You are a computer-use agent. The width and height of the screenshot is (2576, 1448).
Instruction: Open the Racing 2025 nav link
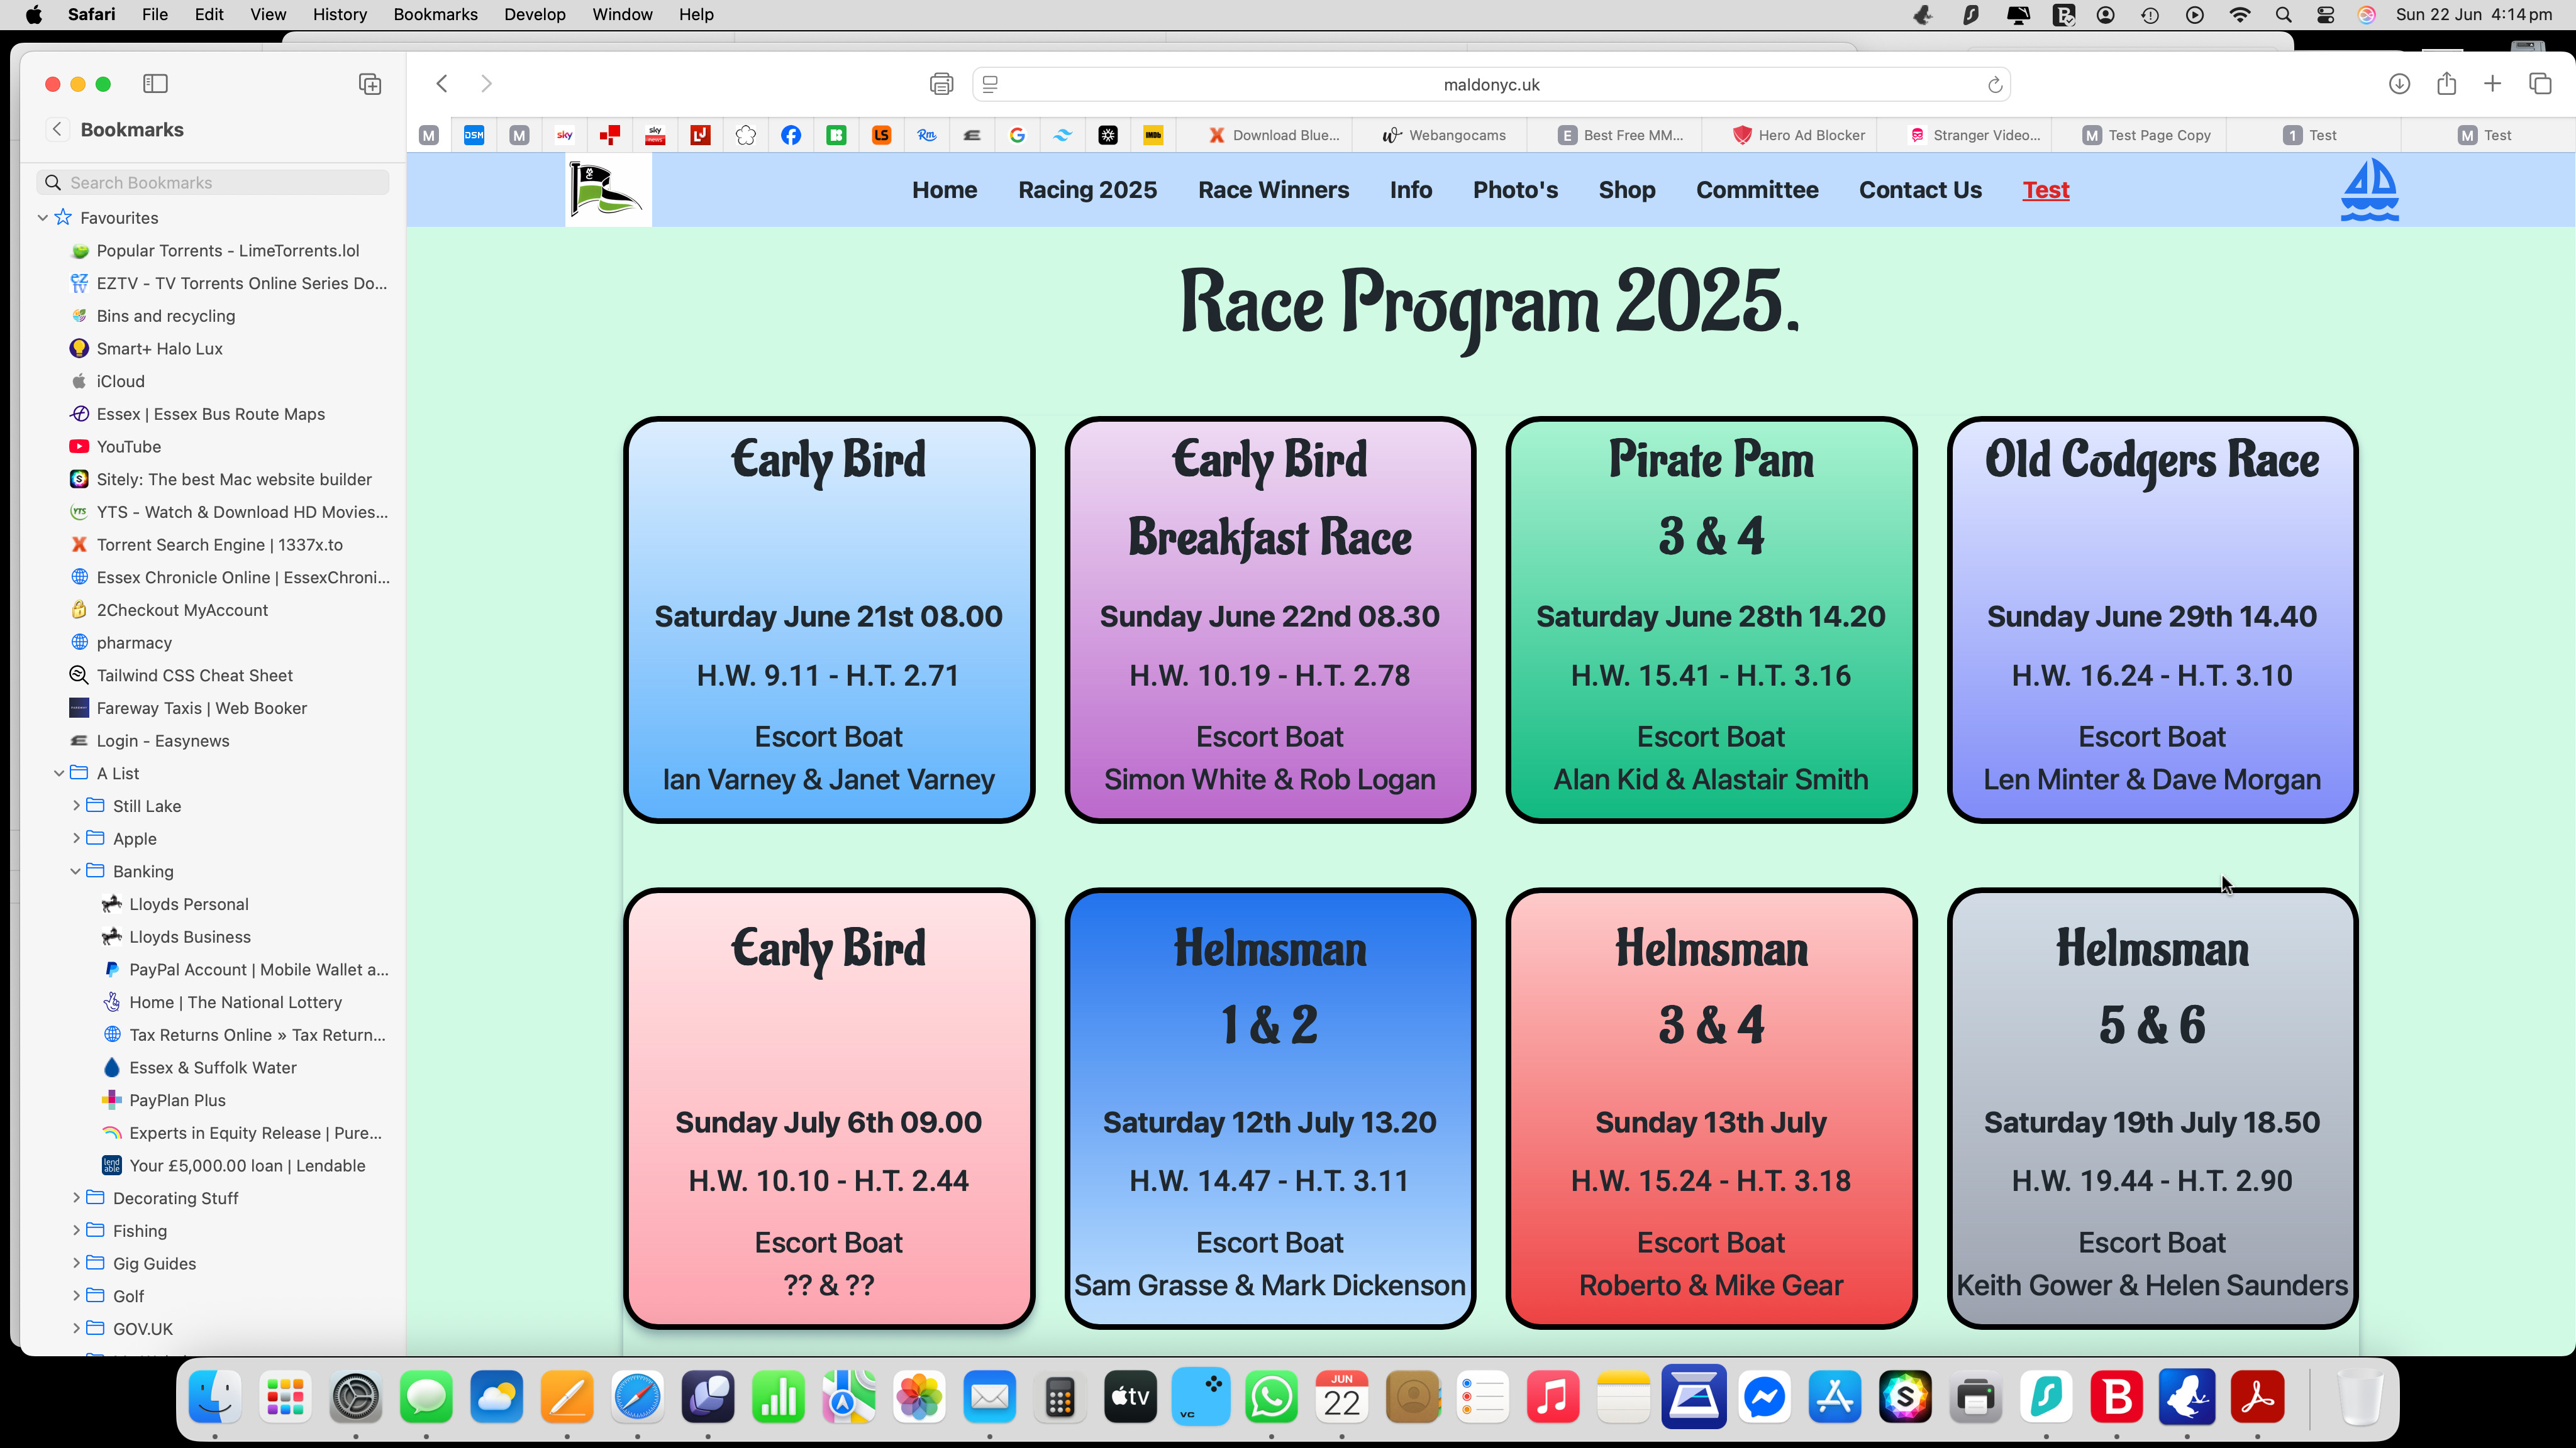point(1087,190)
